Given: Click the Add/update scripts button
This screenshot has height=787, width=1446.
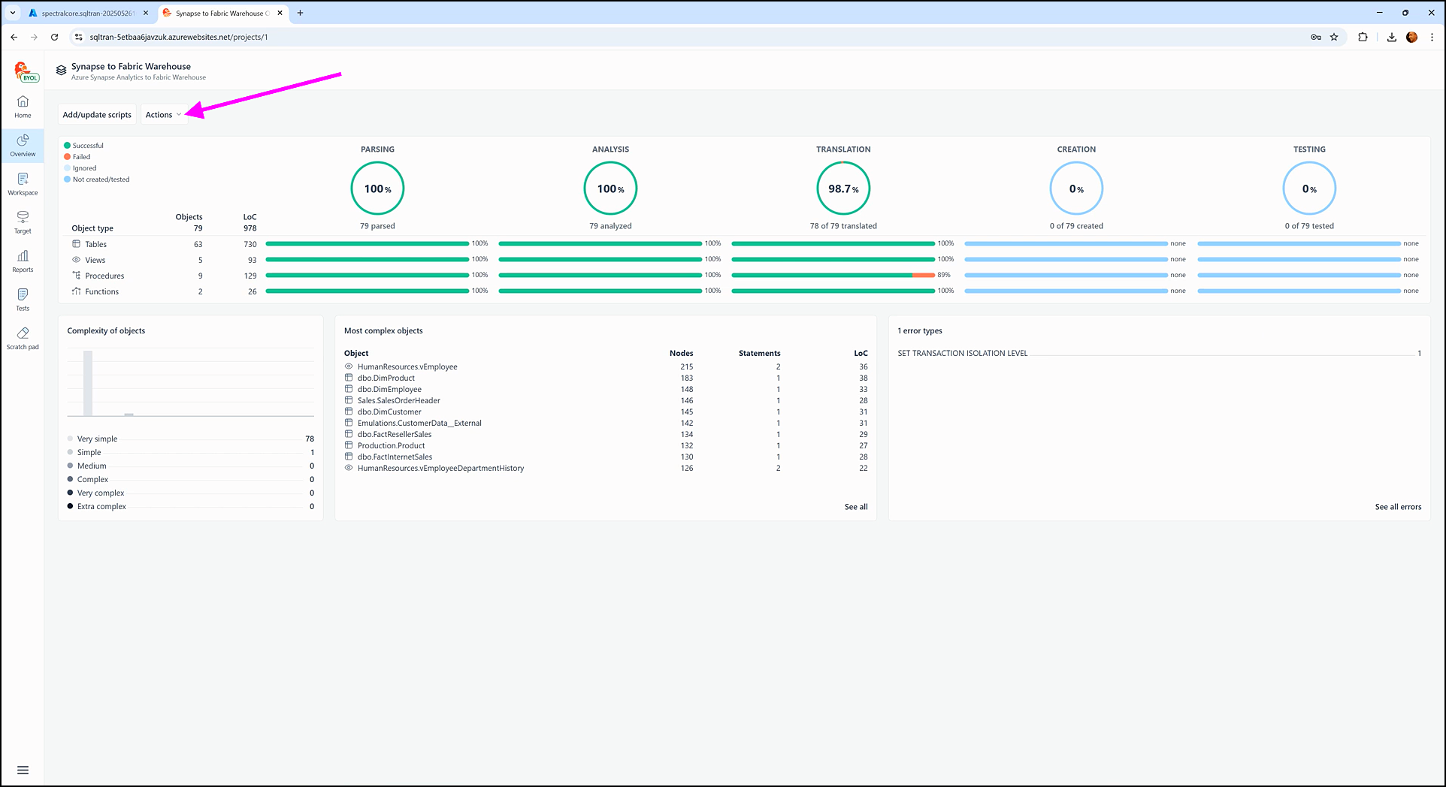Looking at the screenshot, I should 97,115.
